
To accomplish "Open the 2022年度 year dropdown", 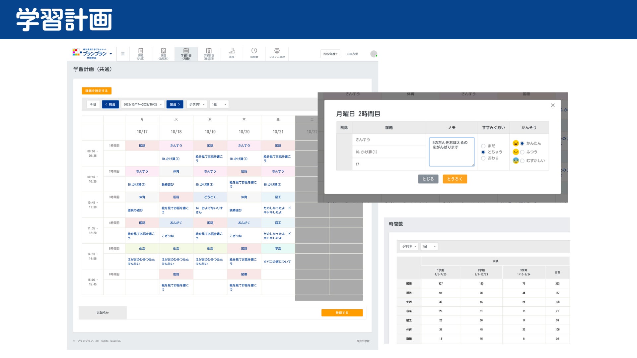I will click(330, 54).
